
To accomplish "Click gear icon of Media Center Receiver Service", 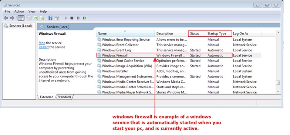I will [x=99, y=82].
